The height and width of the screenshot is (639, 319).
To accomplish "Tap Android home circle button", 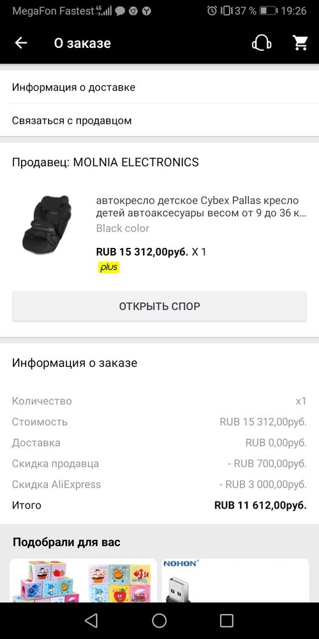I will (159, 620).
